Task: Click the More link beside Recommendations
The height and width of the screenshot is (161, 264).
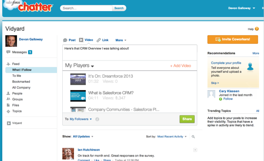Action: coord(255,53)
